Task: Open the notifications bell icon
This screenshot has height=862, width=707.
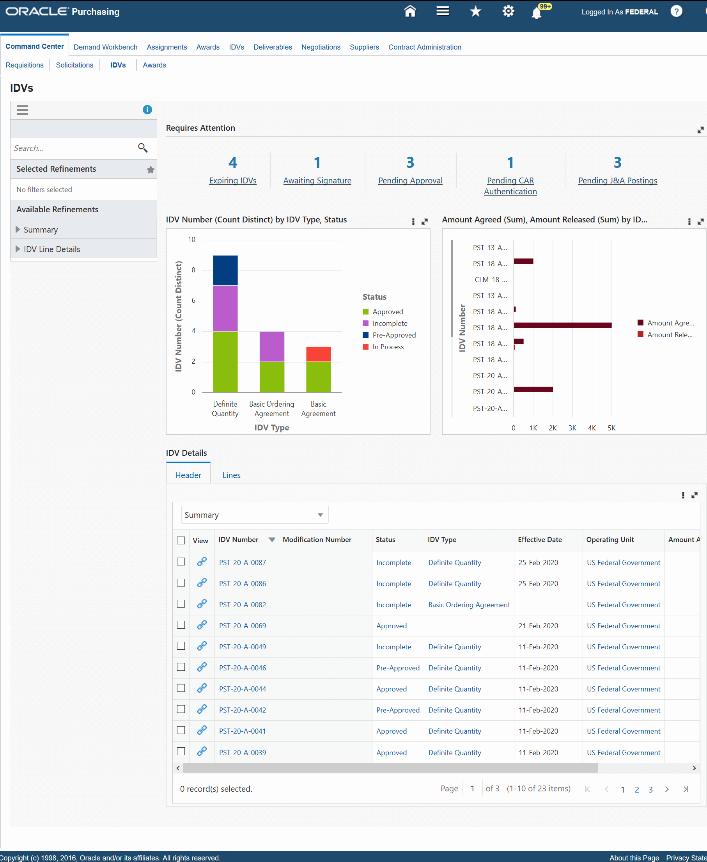Action: click(537, 12)
